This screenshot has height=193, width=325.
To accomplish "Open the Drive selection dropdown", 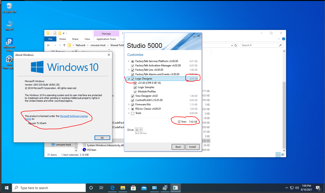I will 139,130.
